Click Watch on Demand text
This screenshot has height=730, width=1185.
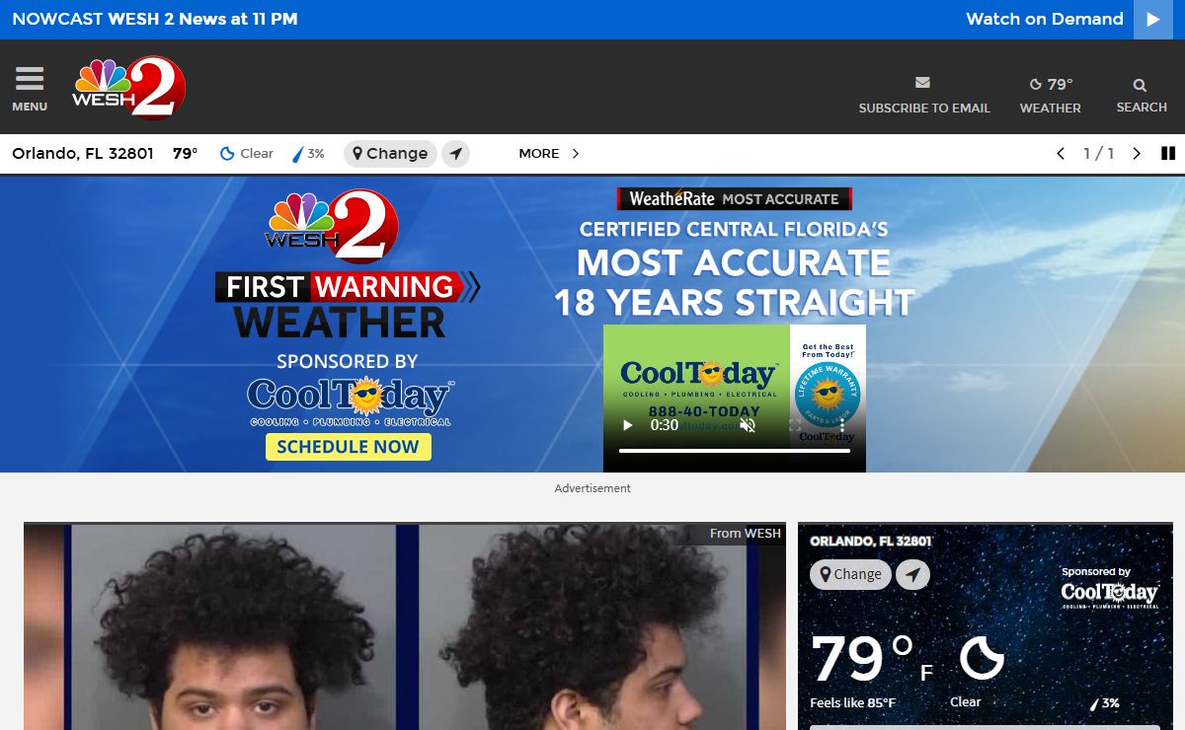(x=1045, y=19)
